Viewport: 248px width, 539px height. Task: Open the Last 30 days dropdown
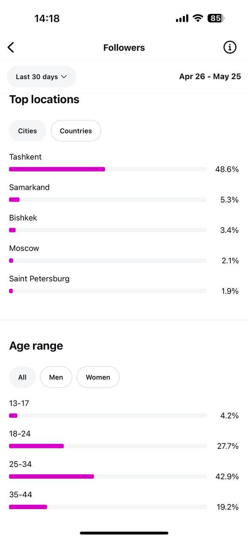pos(41,77)
